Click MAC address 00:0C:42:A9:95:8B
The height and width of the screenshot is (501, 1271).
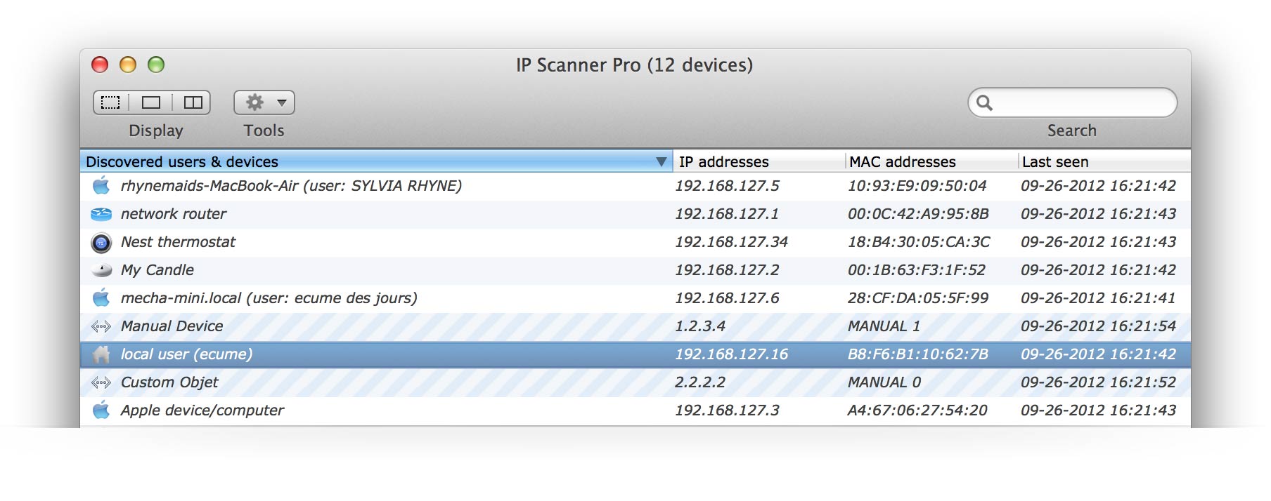(x=919, y=214)
